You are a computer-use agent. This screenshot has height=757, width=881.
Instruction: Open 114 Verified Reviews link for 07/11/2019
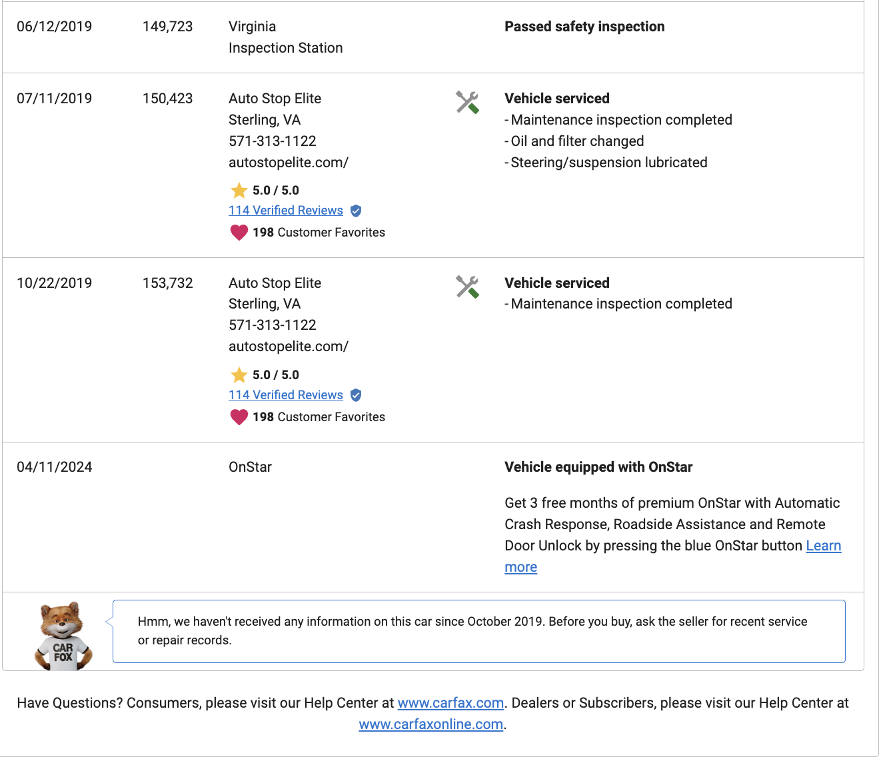(x=286, y=211)
